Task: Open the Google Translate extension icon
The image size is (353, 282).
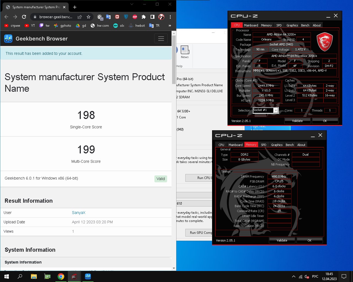Action: [x=108, y=17]
